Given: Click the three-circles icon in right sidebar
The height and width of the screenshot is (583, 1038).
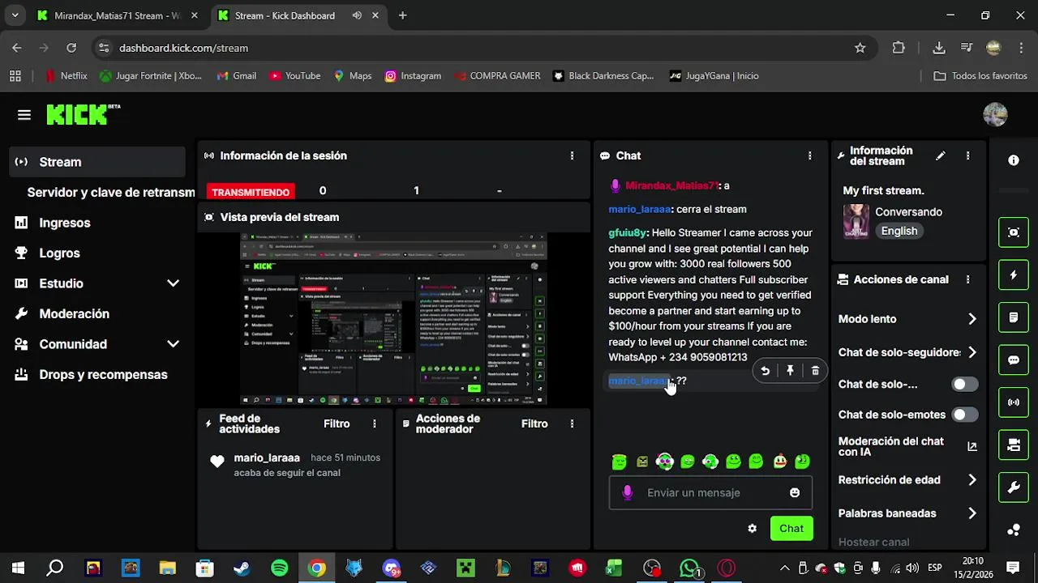Looking at the screenshot, I should coord(1014,530).
